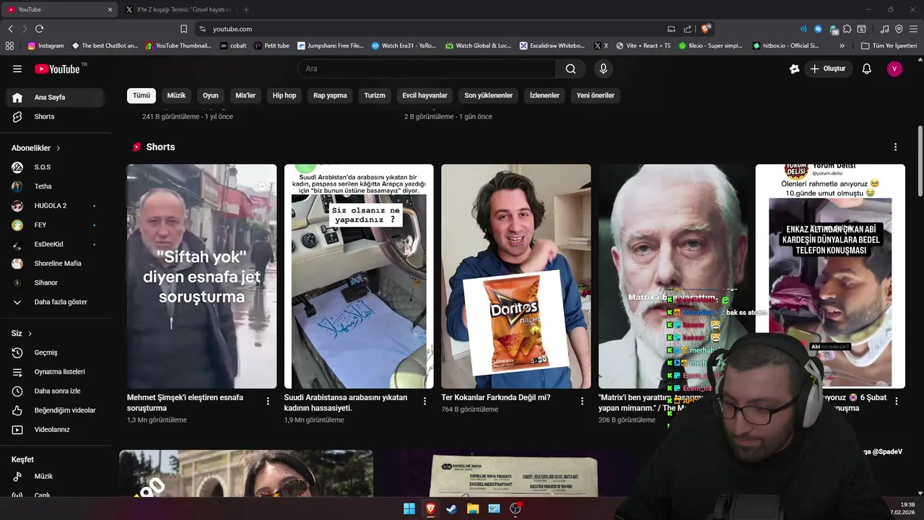The image size is (924, 520).
Task: Open options for Suudi Arabistansa Short
Action: coord(424,401)
